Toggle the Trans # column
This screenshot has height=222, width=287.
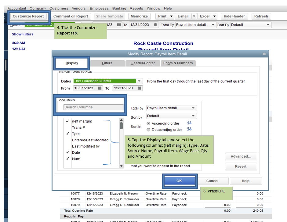pyautogui.click(x=78, y=127)
